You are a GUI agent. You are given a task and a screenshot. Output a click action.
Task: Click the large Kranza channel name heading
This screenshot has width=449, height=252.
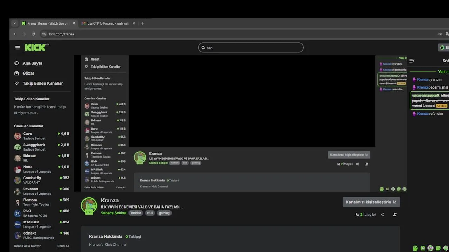click(x=110, y=200)
